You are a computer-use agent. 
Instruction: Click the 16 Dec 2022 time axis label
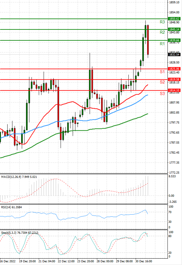coord(8,261)
